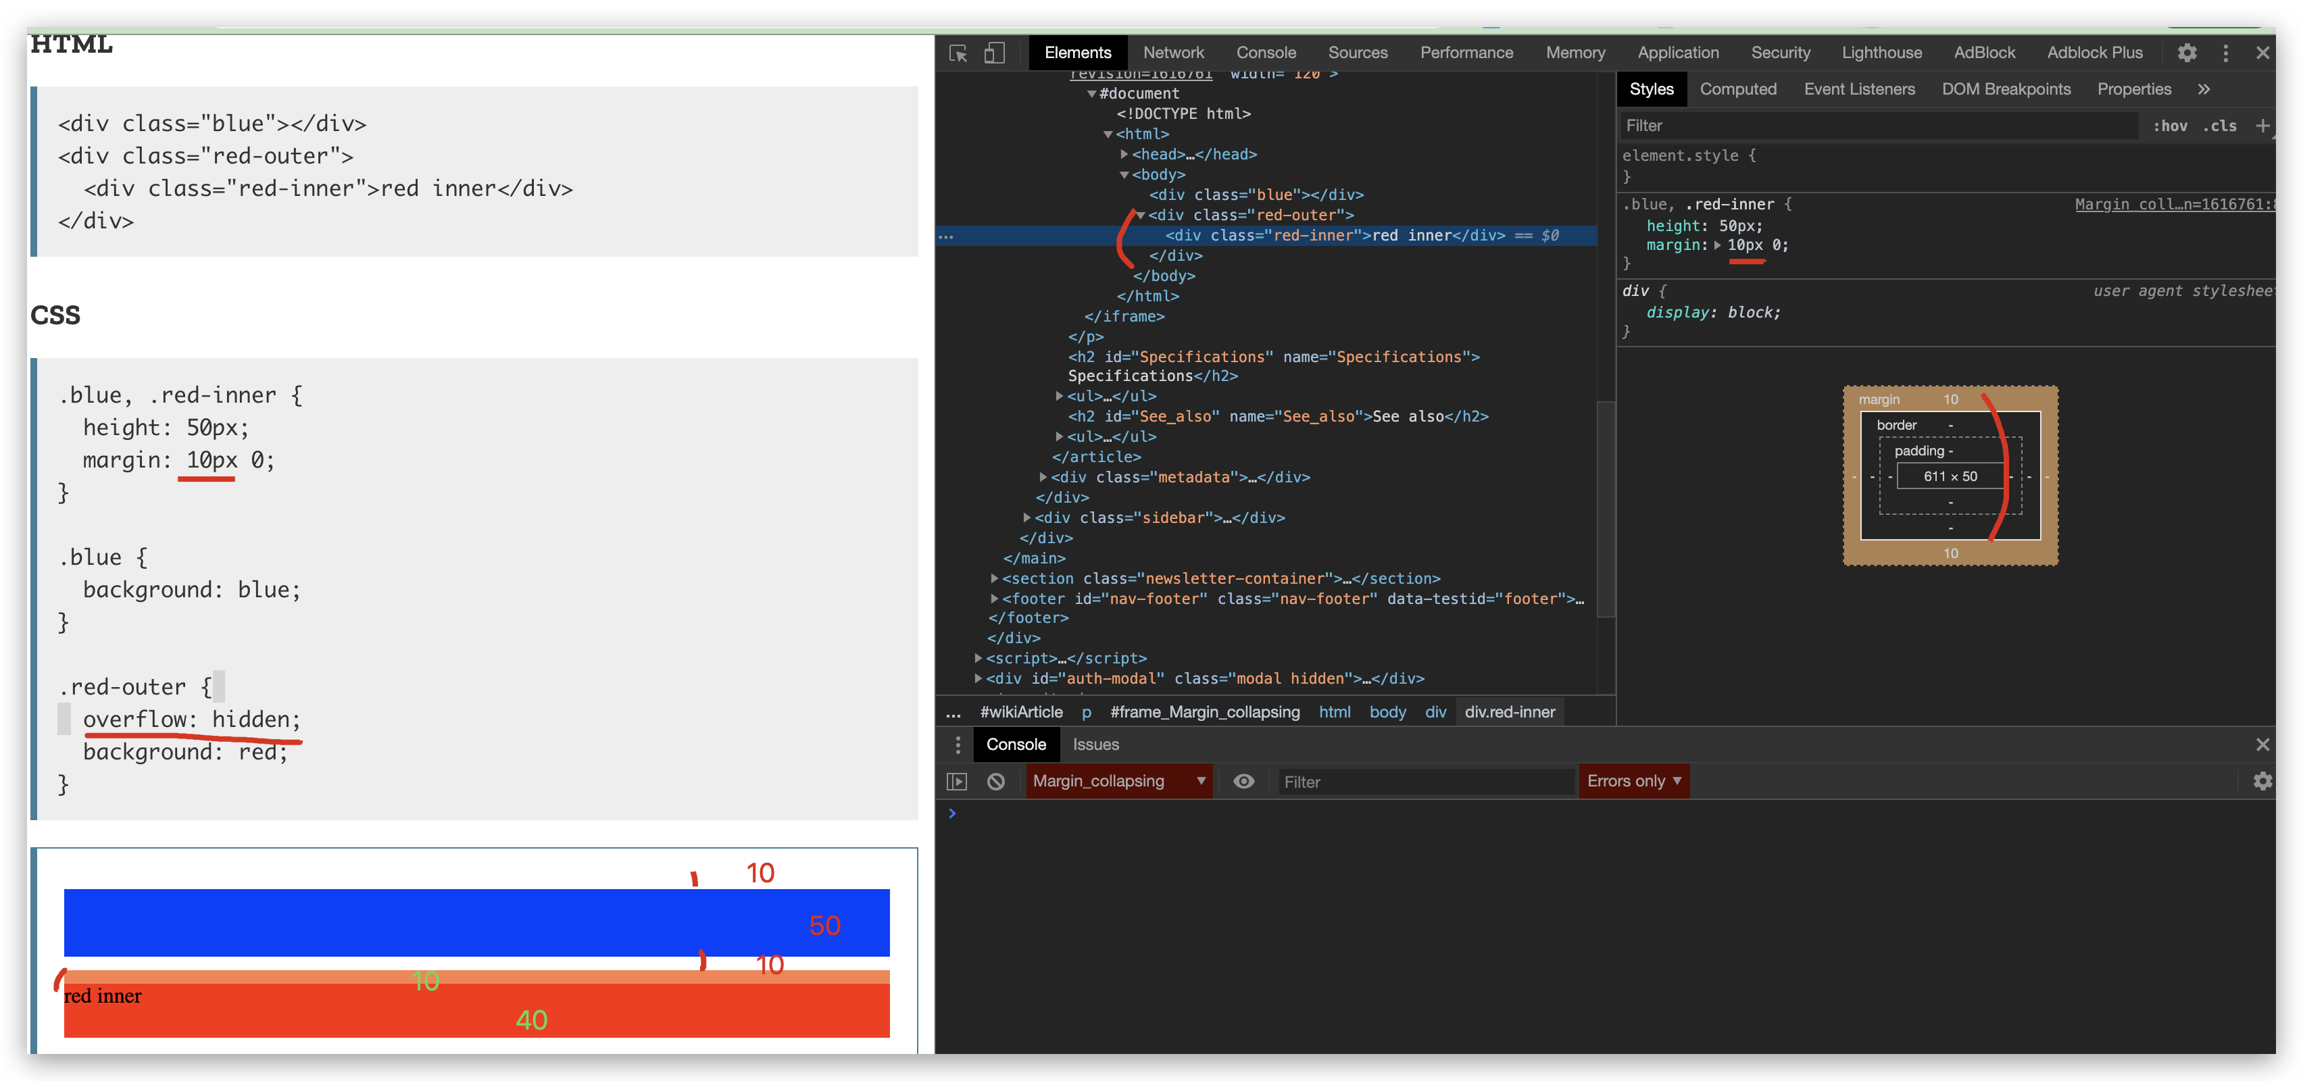Switch to the Network tab

(x=1173, y=53)
